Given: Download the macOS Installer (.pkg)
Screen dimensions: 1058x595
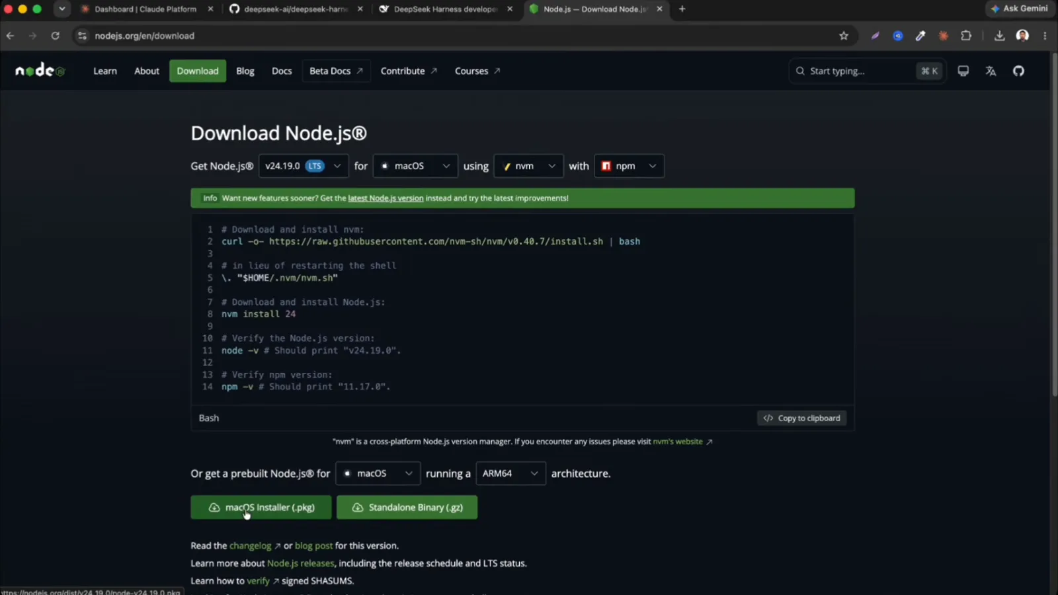Looking at the screenshot, I should (x=261, y=507).
